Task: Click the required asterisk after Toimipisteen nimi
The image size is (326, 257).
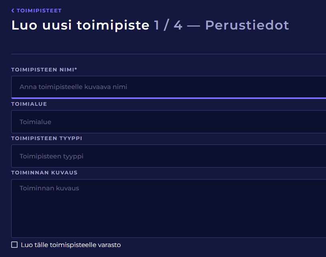Action: pyautogui.click(x=76, y=69)
